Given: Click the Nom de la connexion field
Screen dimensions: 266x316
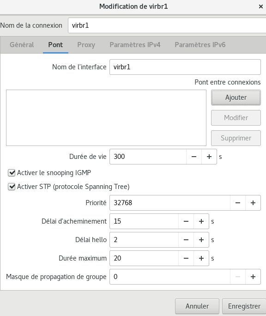Looking at the screenshot, I should (x=167, y=25).
